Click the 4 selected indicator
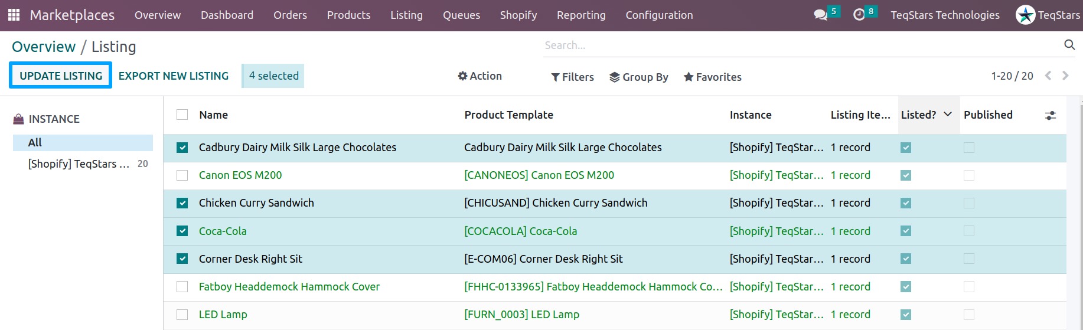The image size is (1083, 330). point(273,76)
